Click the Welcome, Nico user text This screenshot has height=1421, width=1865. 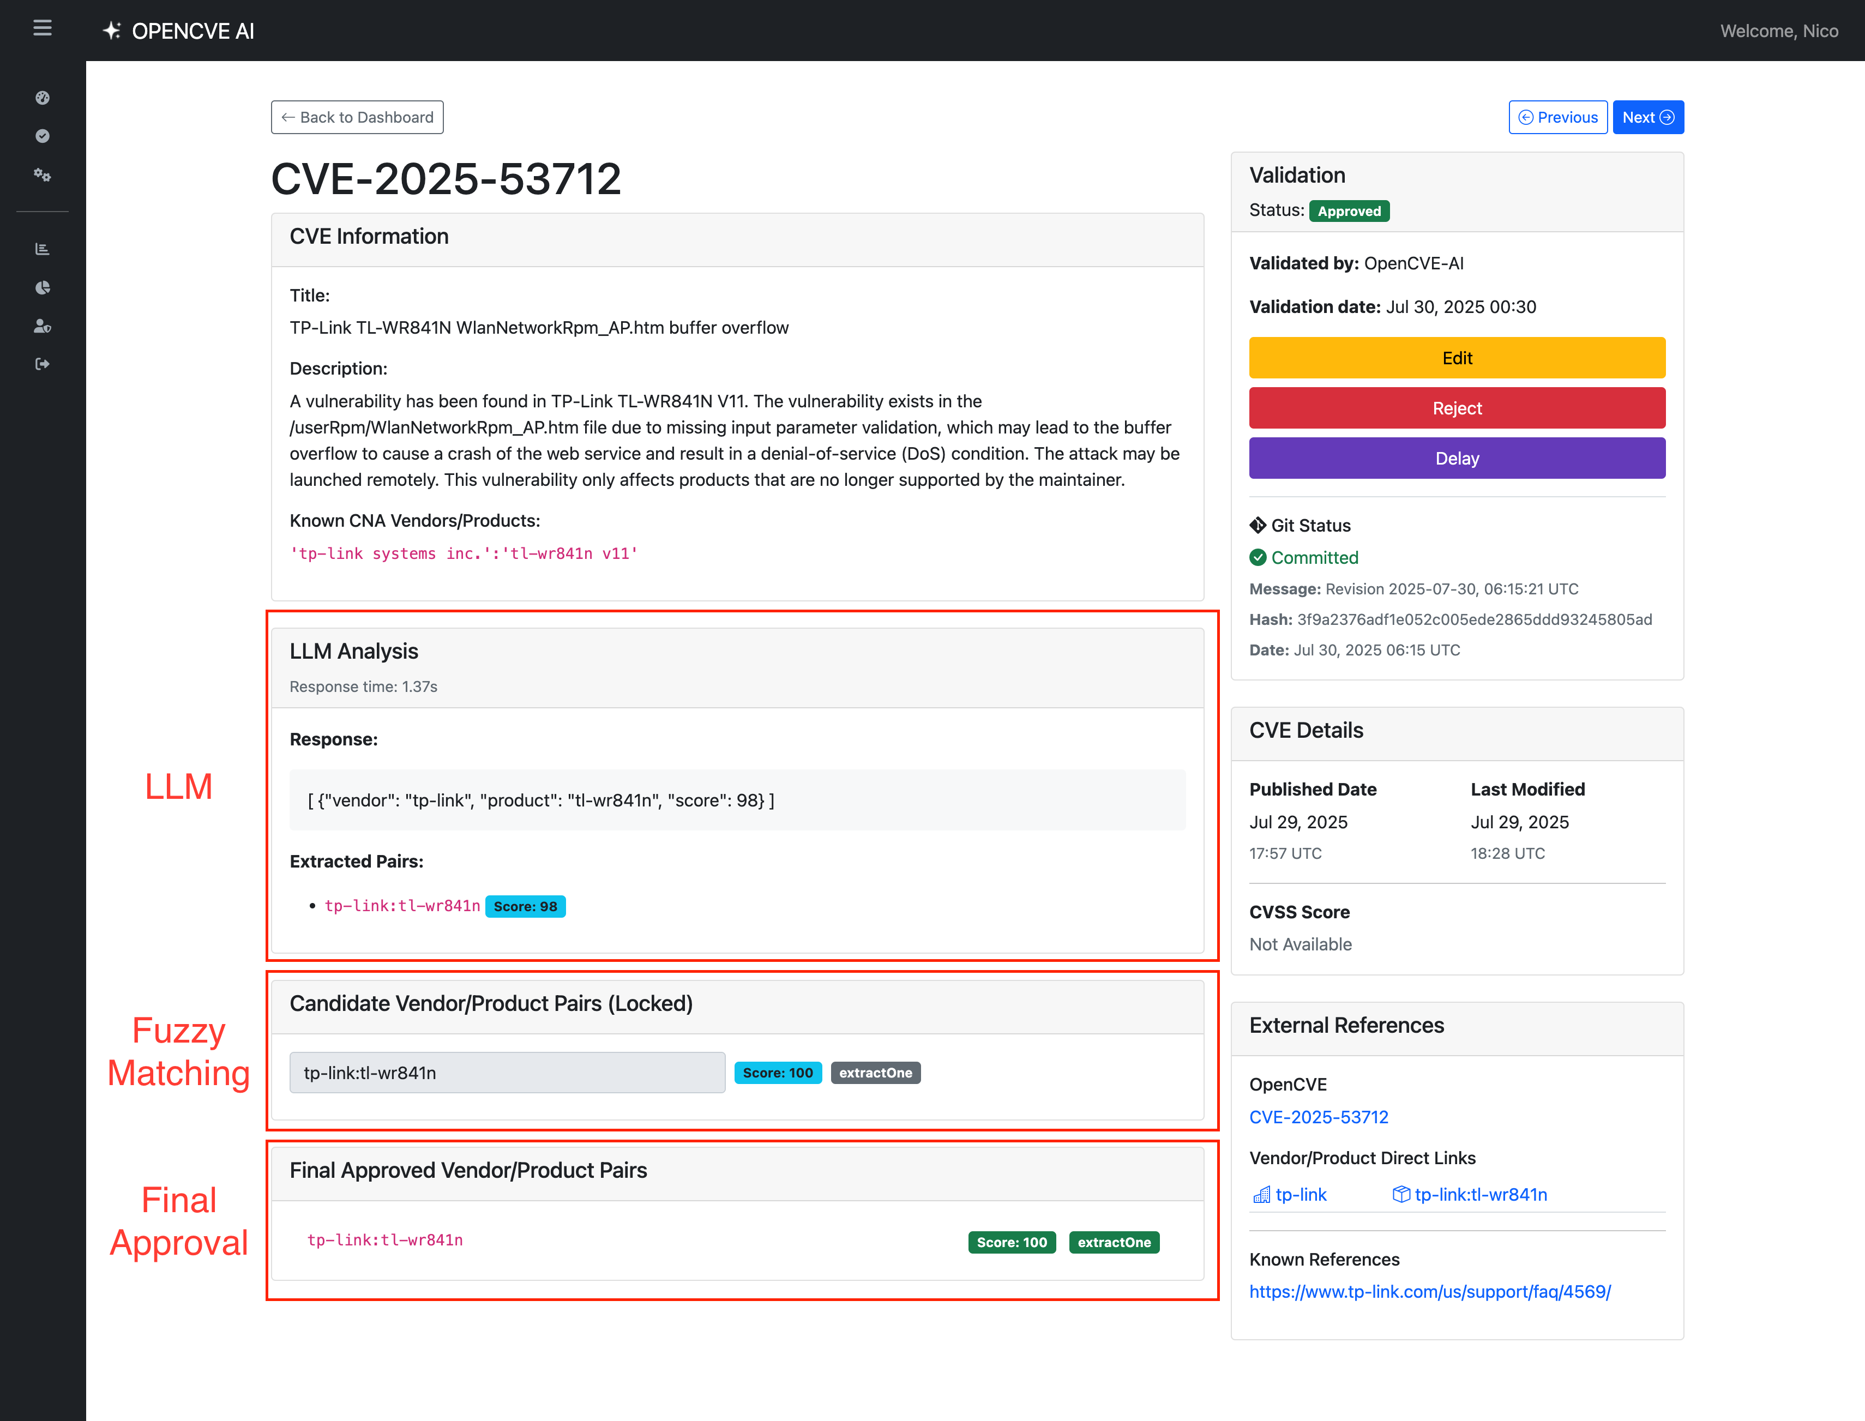click(x=1779, y=31)
